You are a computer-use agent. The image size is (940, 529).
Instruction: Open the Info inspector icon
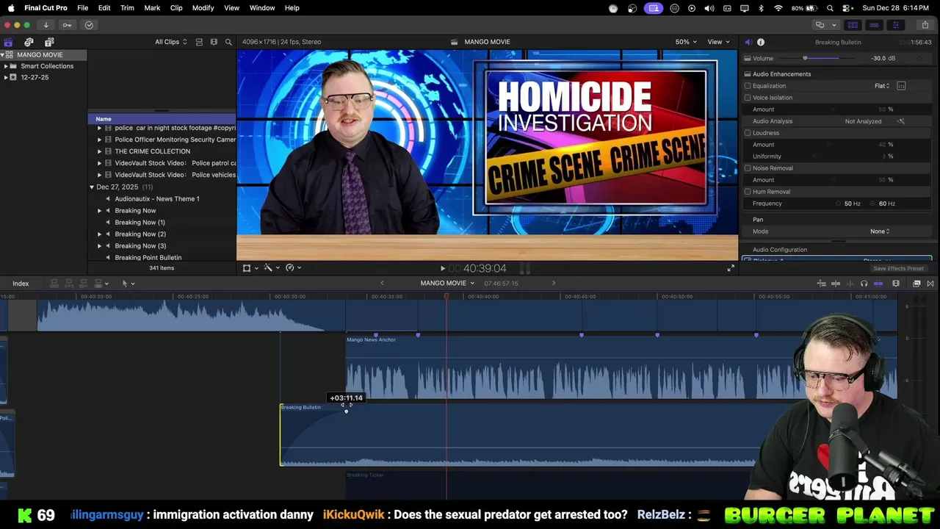coord(761,42)
